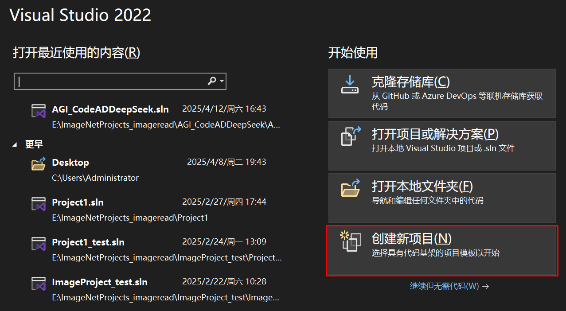The height and width of the screenshot is (311, 566).
Task: Click the solution icon beside Project1_test.sln
Action: 39,244
